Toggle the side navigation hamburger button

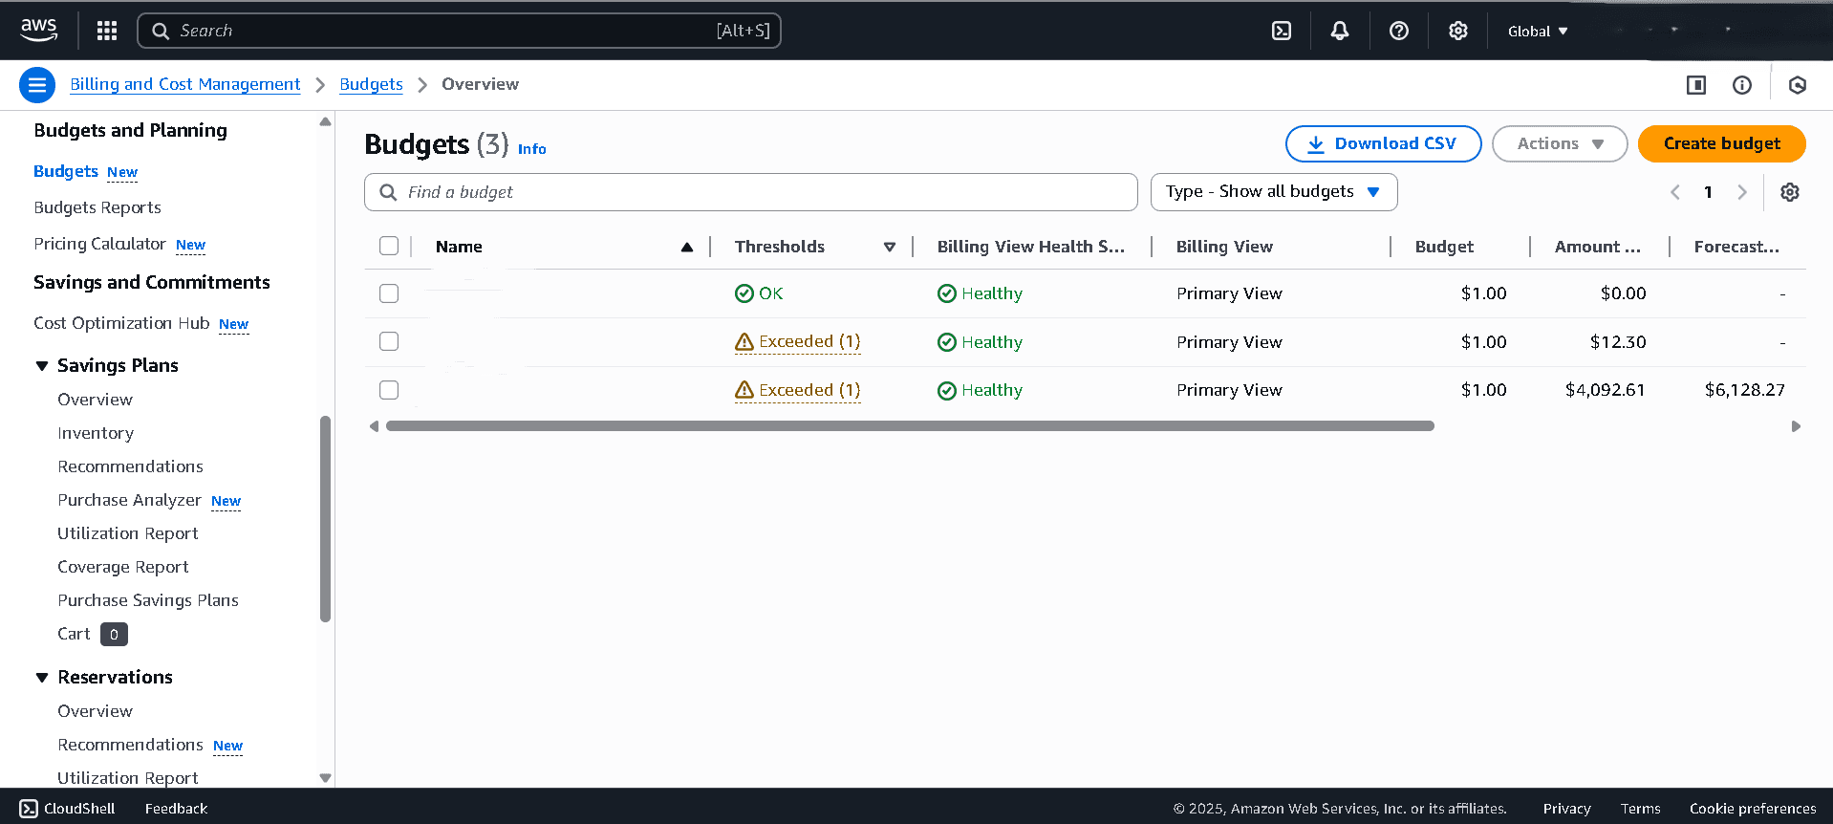pos(37,85)
